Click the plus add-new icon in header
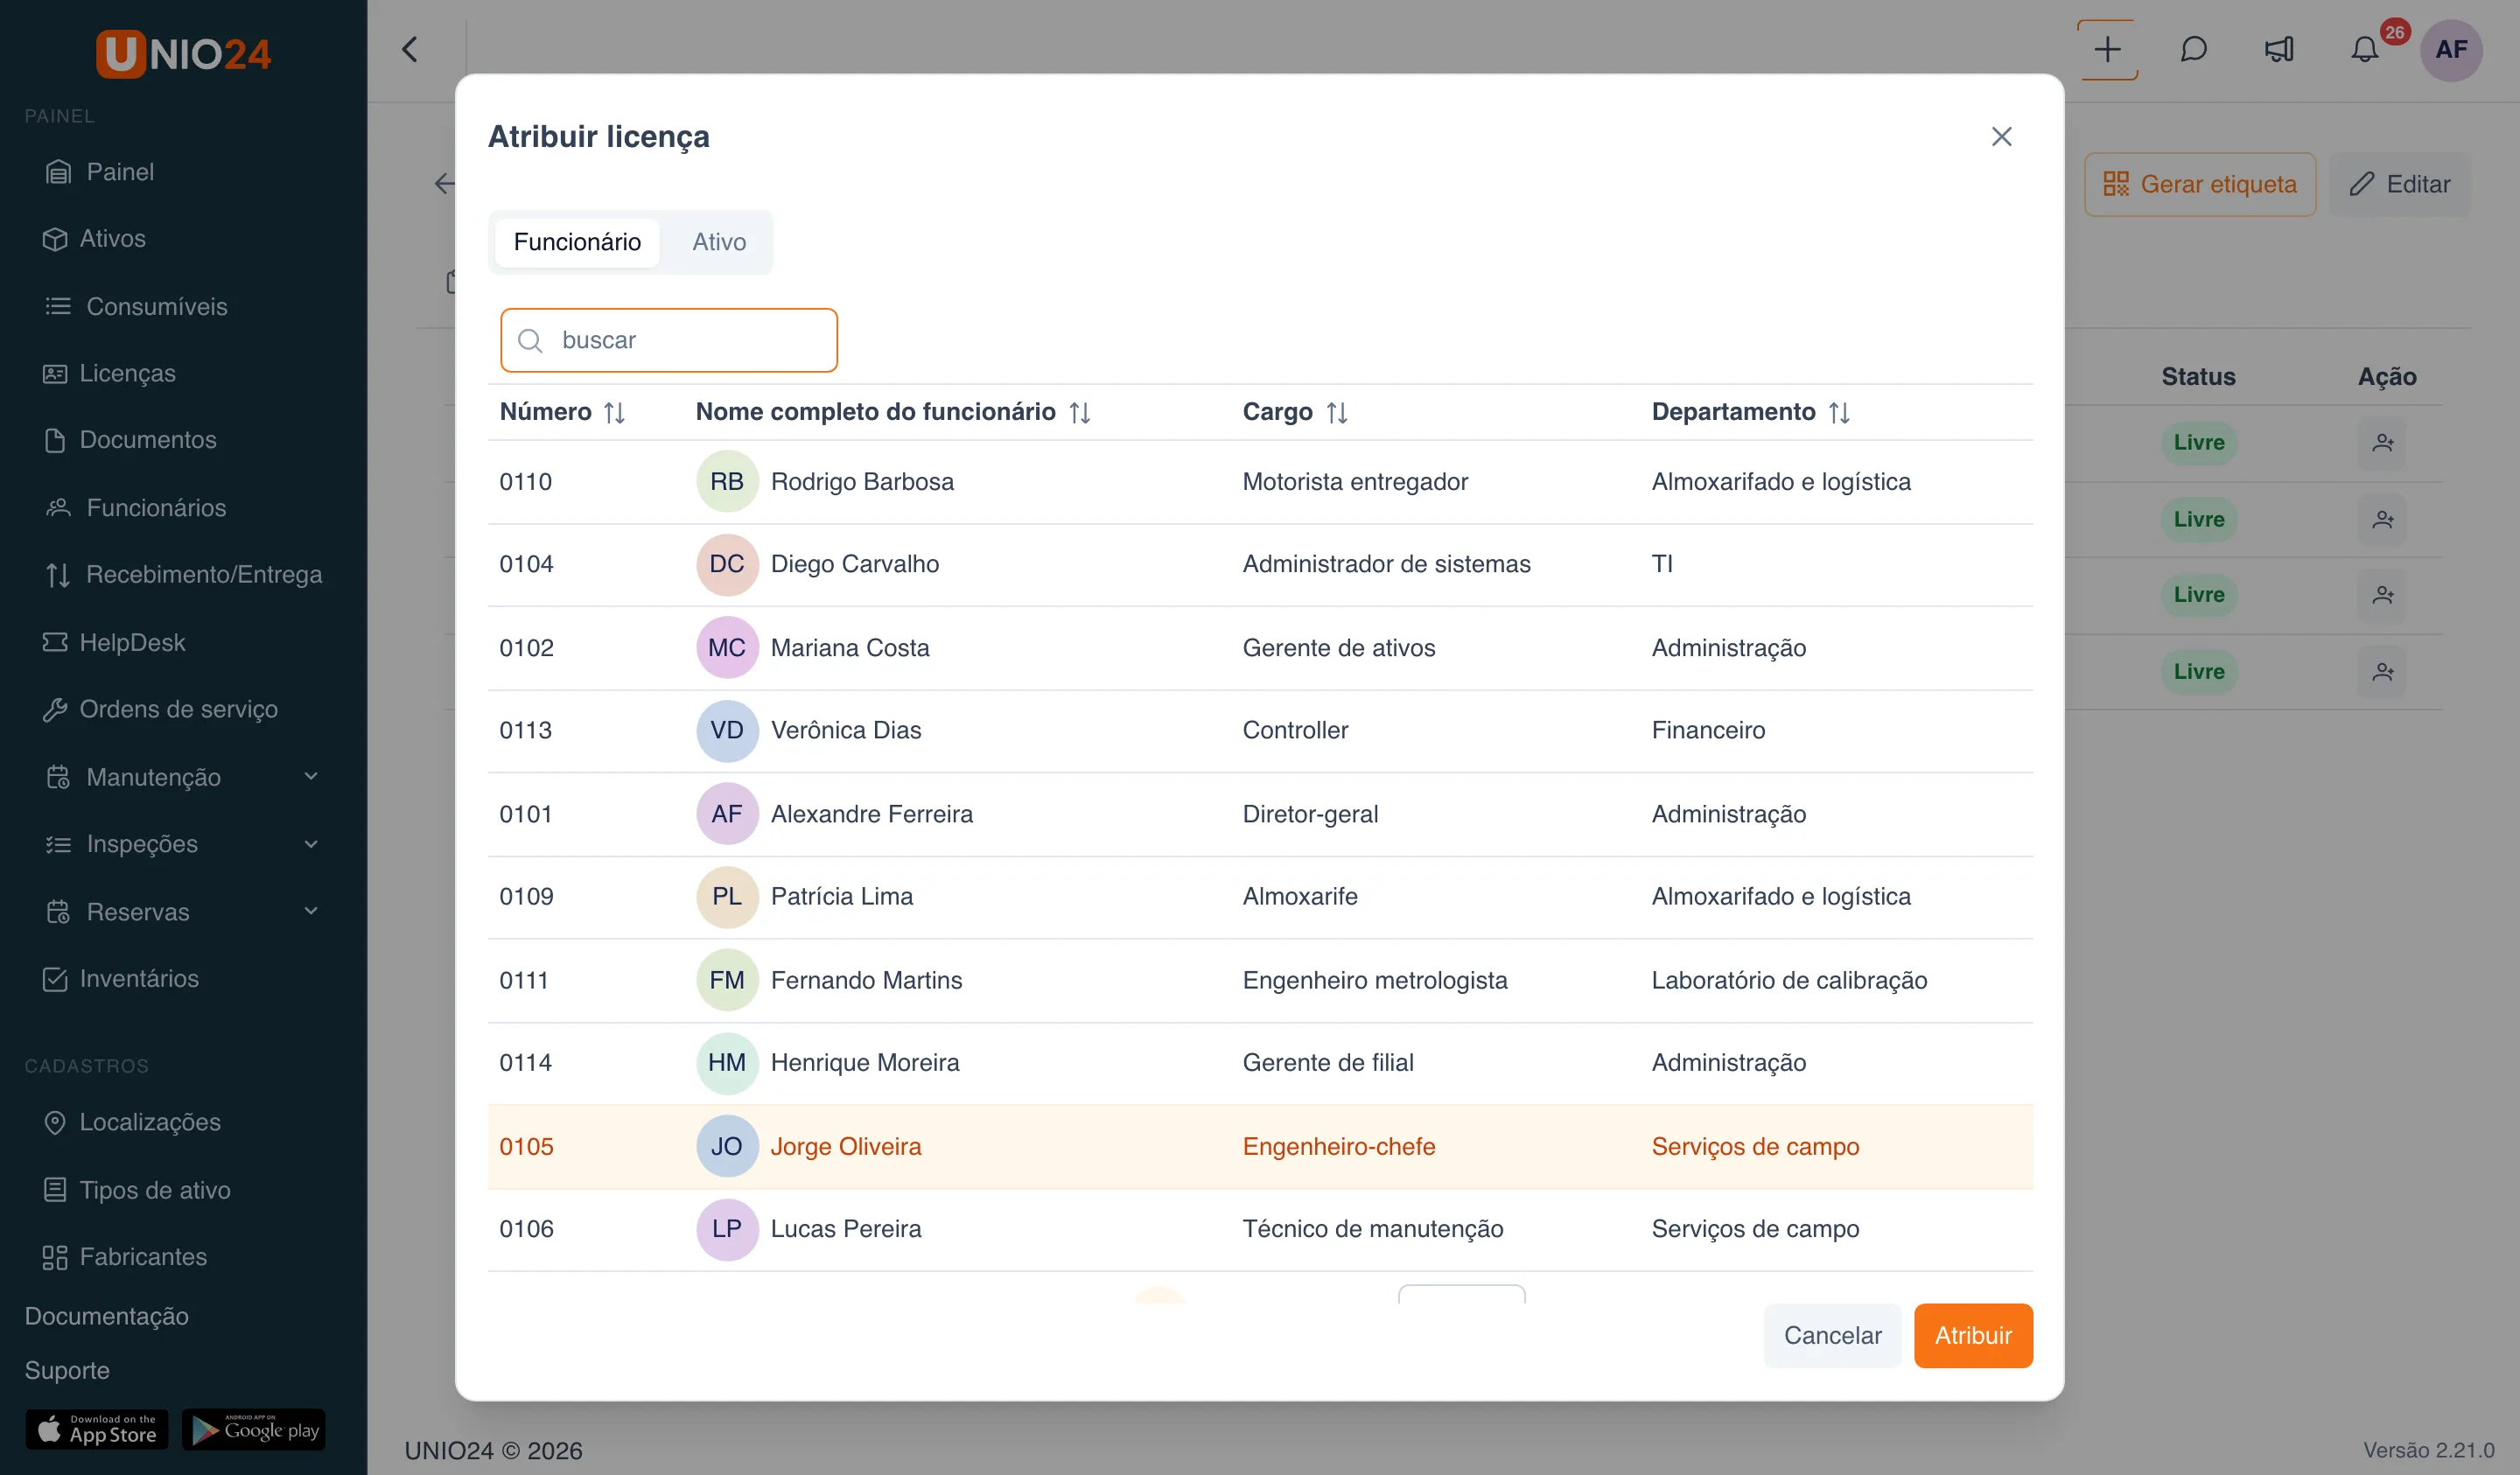The image size is (2520, 1475). [x=2107, y=49]
